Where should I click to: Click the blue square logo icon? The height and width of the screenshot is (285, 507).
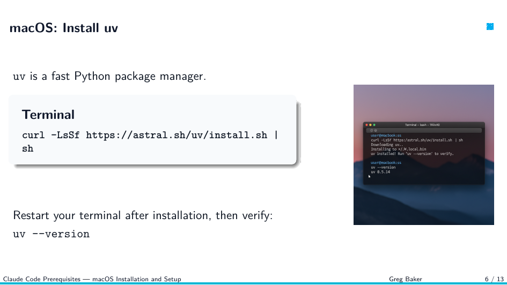click(490, 26)
